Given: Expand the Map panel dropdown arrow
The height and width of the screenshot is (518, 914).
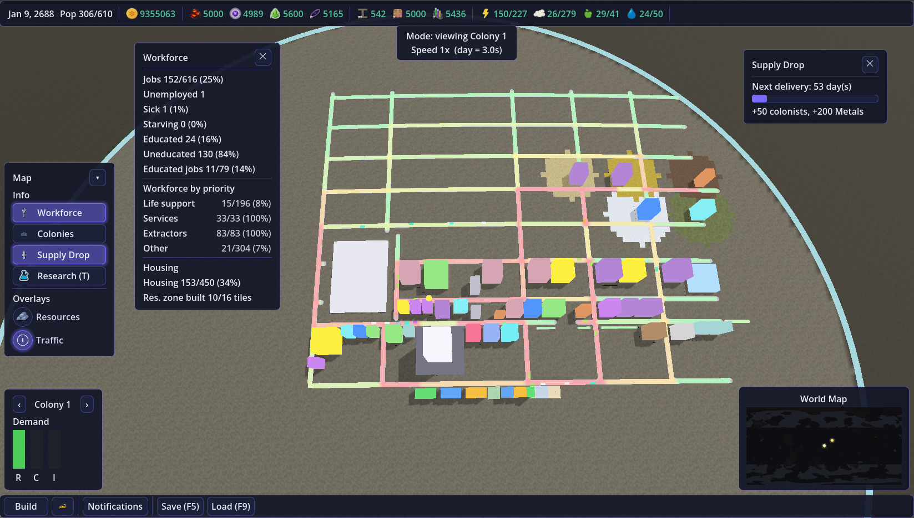Looking at the screenshot, I should (98, 178).
